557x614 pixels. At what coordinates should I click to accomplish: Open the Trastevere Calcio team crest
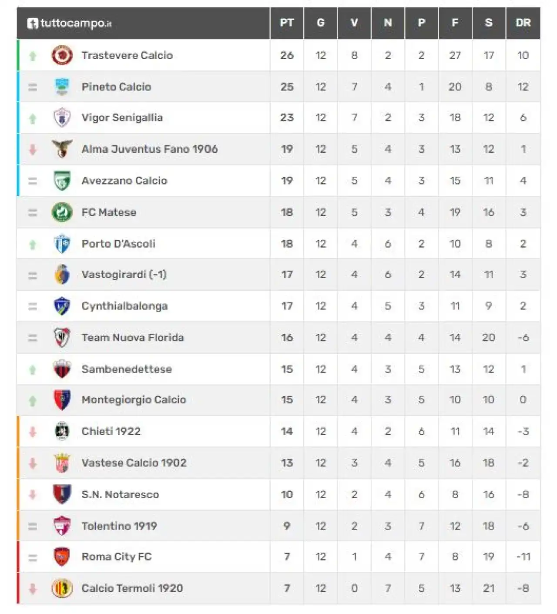tap(62, 55)
